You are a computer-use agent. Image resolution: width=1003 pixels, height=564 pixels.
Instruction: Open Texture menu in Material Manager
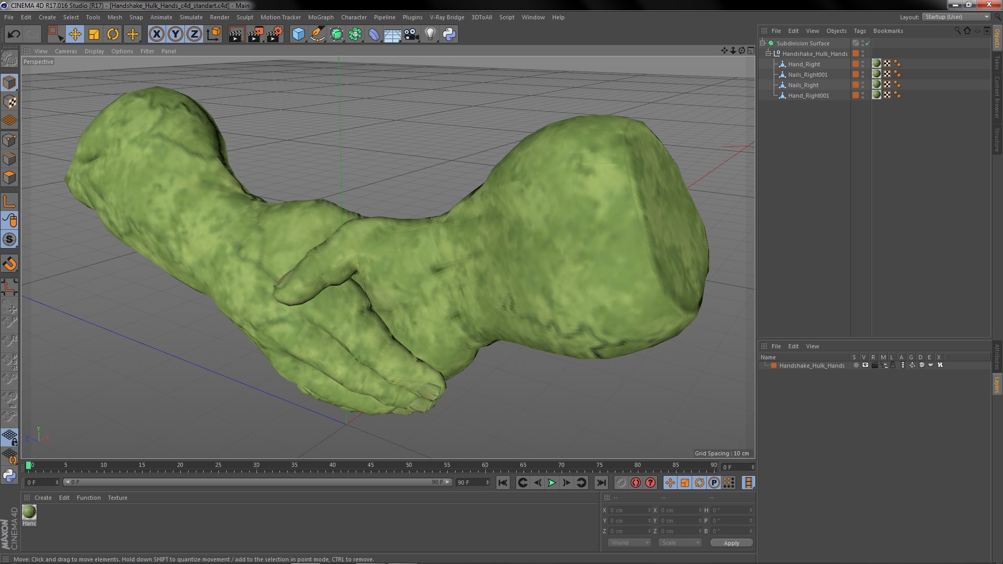[x=117, y=498]
